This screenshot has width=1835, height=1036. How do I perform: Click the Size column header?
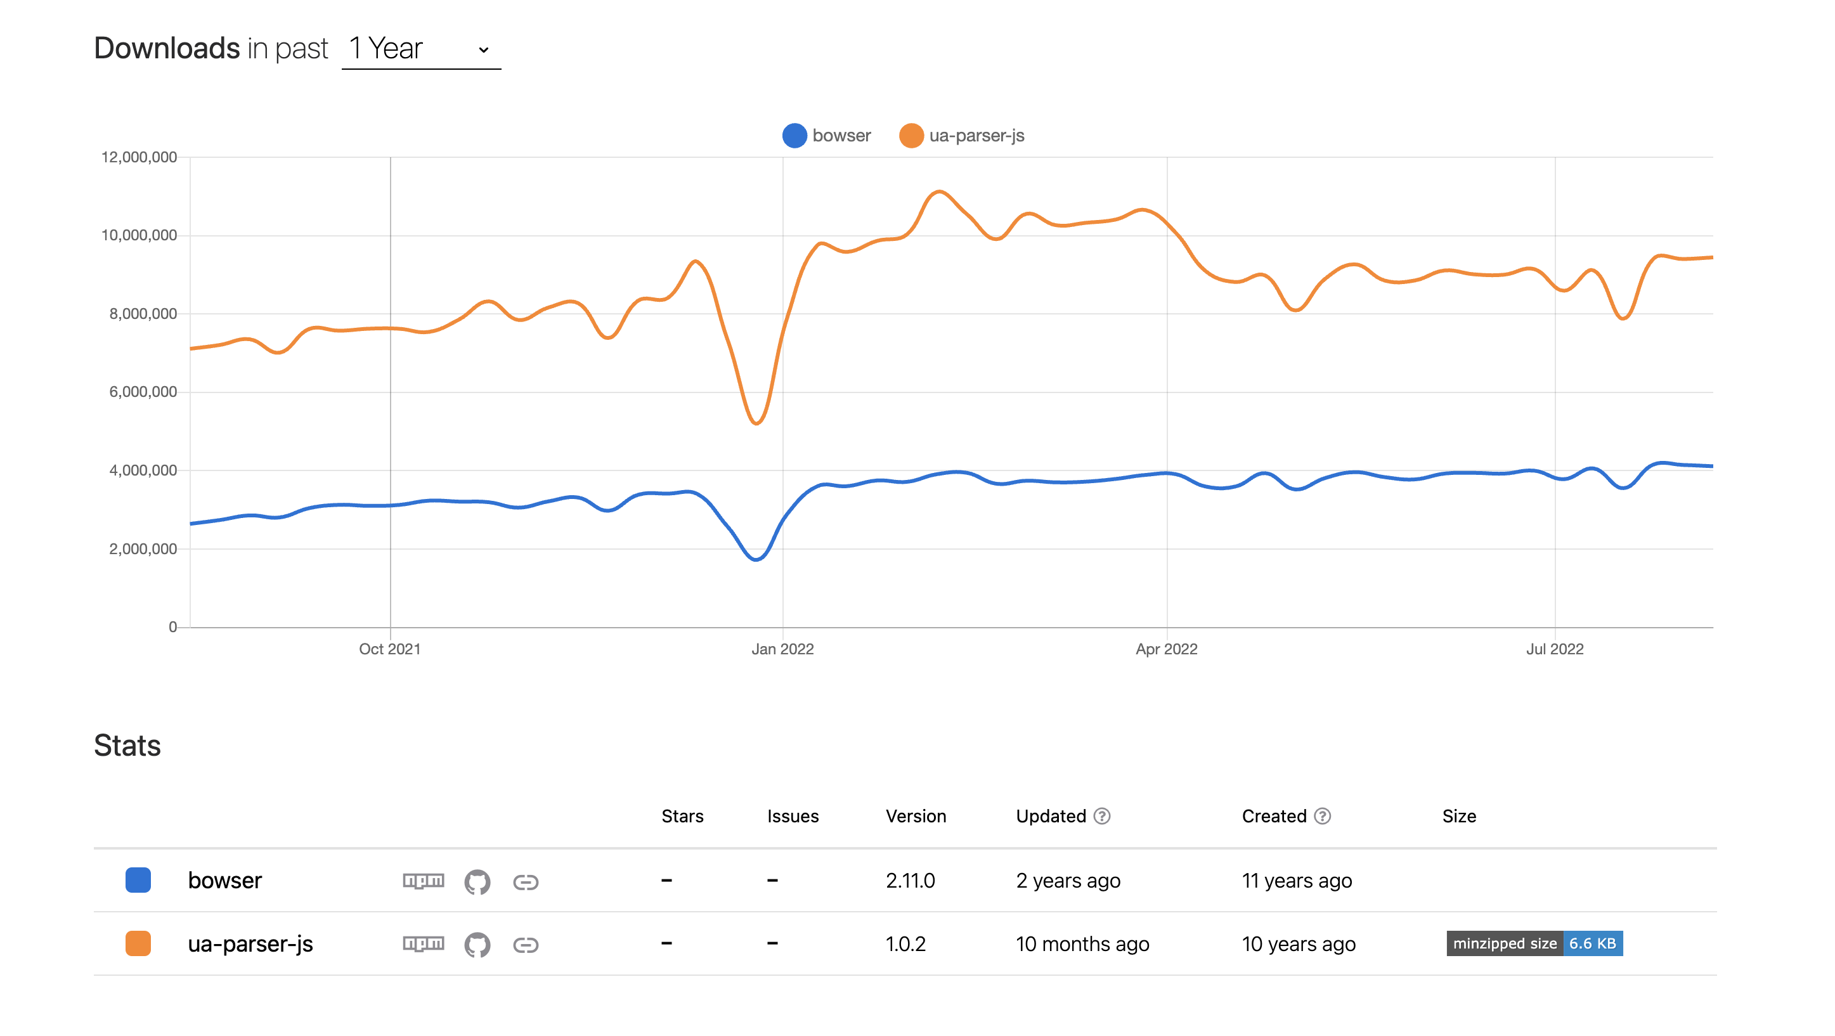click(1459, 816)
